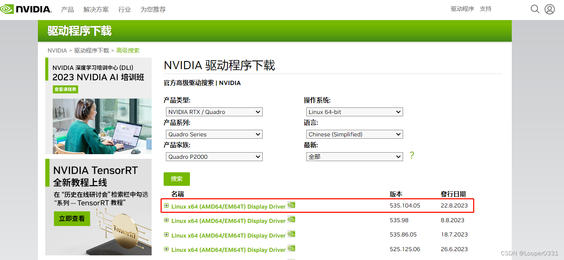Open the 为您推荐 menu
Screen dimensions: 564x260
click(x=153, y=9)
